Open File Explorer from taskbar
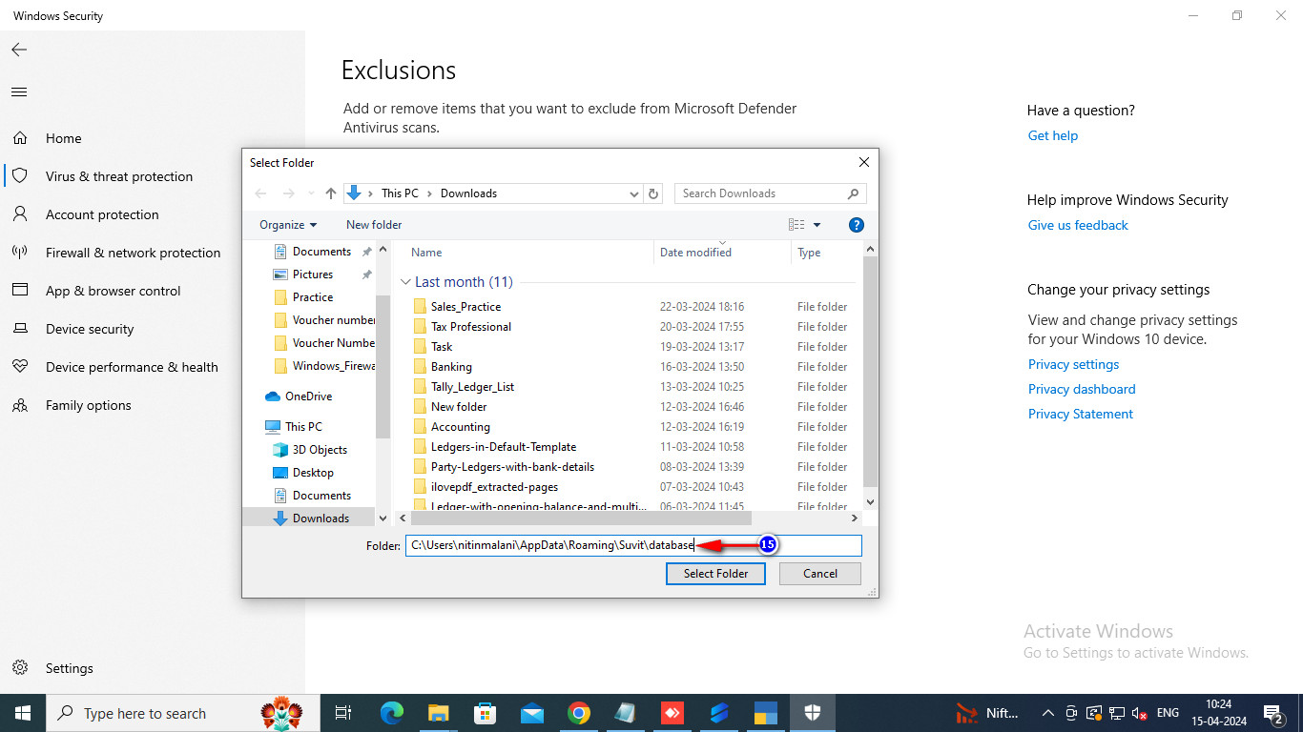The image size is (1303, 732). 439,713
